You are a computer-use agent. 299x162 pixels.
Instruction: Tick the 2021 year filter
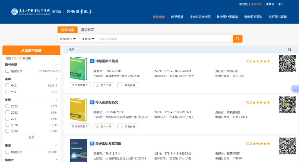[x=7, y=119]
